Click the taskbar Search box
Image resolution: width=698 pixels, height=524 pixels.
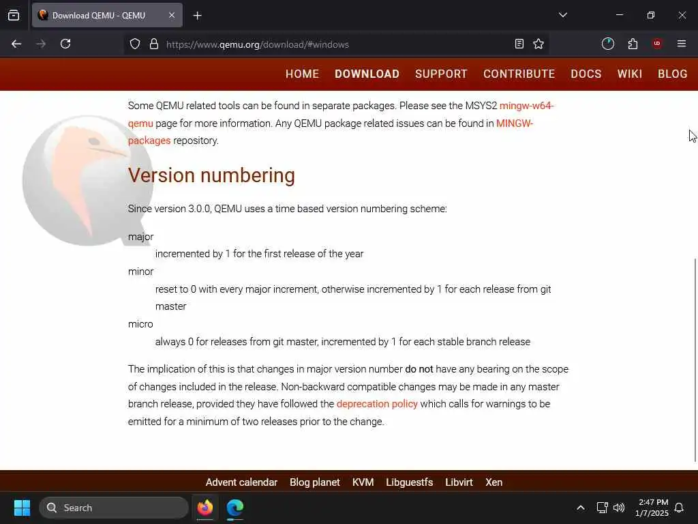114,508
